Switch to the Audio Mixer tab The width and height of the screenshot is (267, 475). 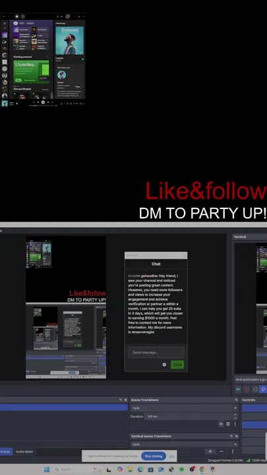point(24,452)
